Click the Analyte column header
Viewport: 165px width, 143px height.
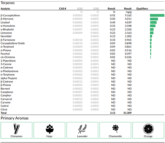coord(5,8)
